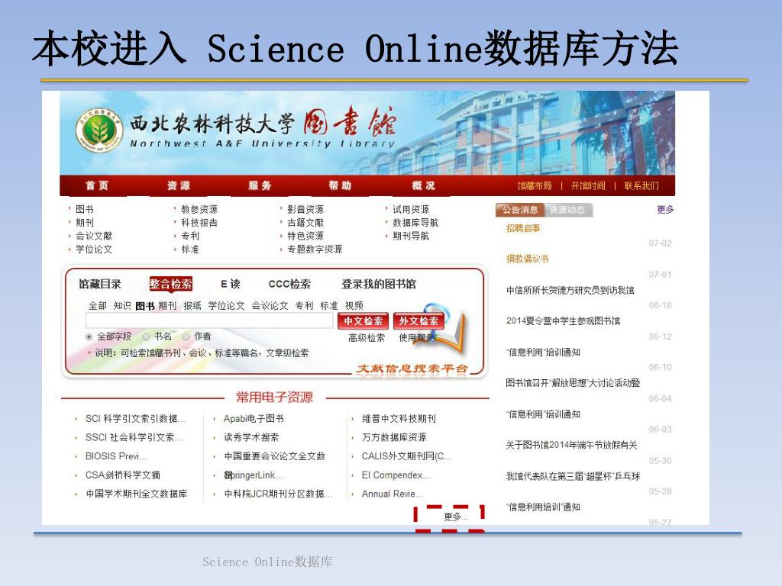The width and height of the screenshot is (782, 586).
Task: Open the 专利 resource link
Action: pyautogui.click(x=190, y=236)
